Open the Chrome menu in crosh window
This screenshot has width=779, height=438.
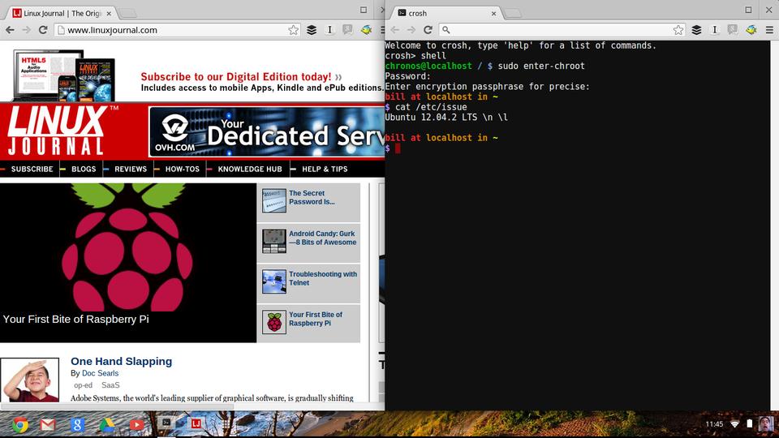tap(770, 30)
